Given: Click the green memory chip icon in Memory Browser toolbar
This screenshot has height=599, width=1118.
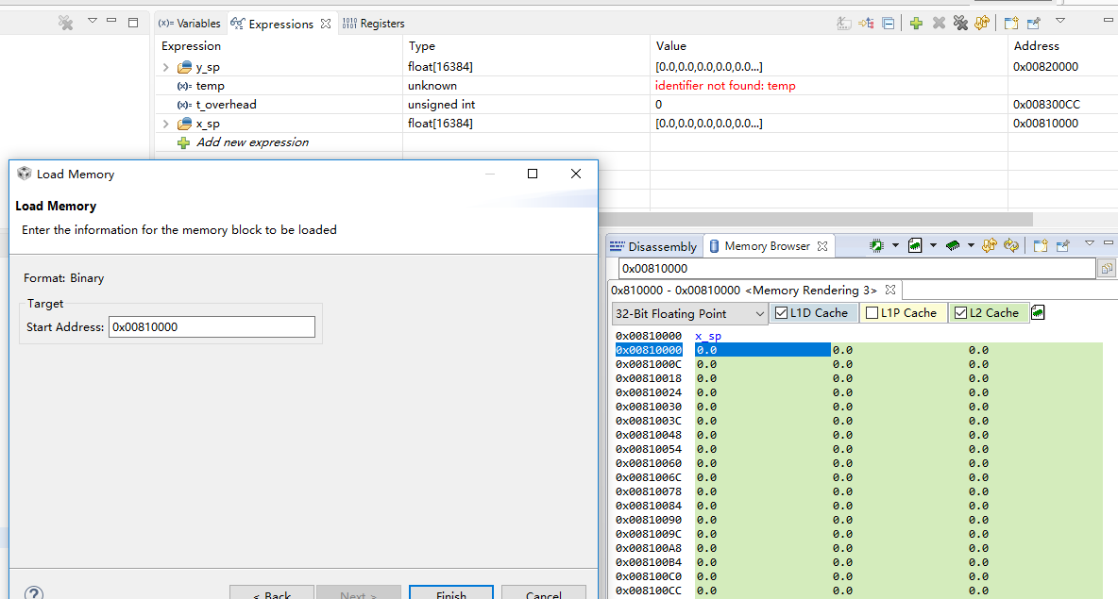Looking at the screenshot, I should 953,245.
